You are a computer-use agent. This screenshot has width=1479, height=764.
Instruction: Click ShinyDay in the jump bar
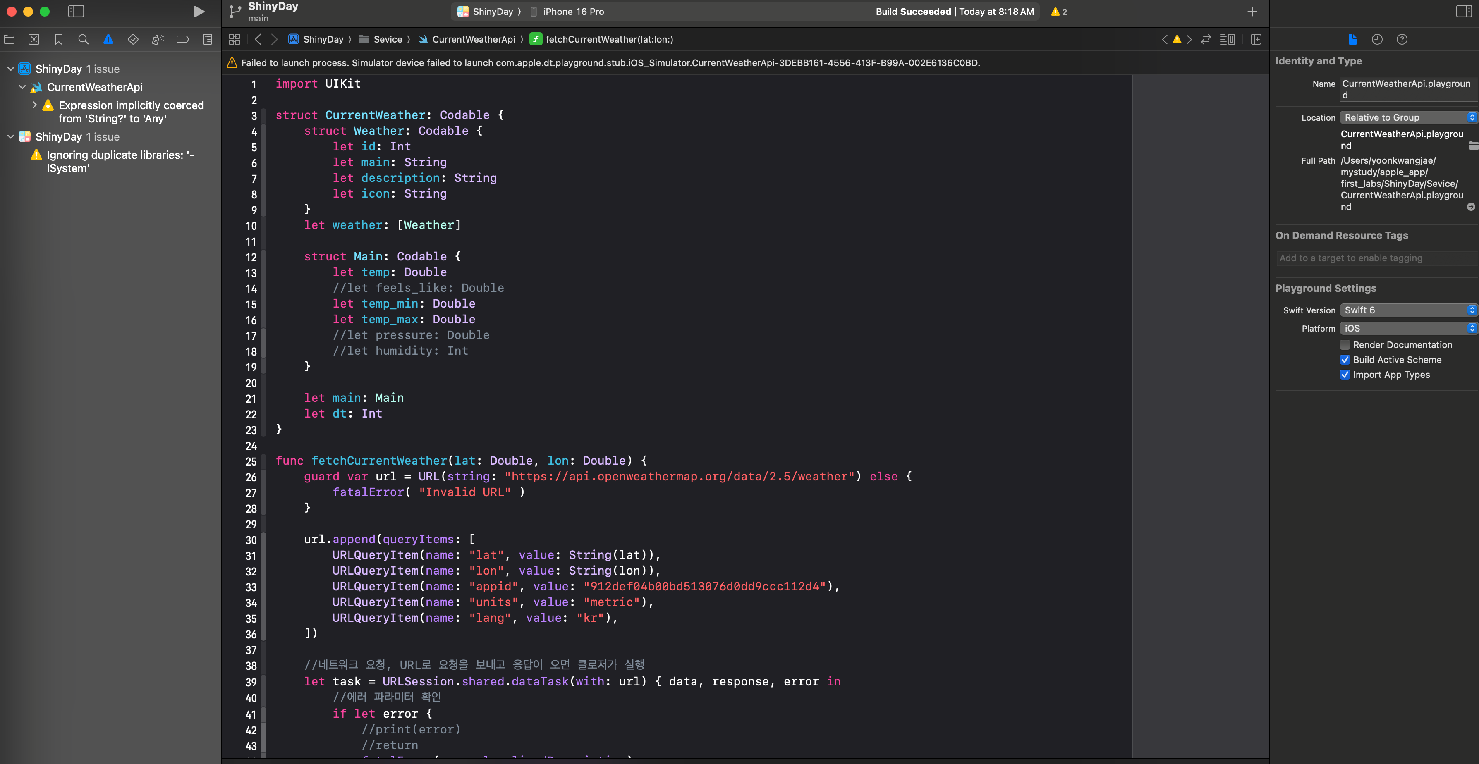316,39
